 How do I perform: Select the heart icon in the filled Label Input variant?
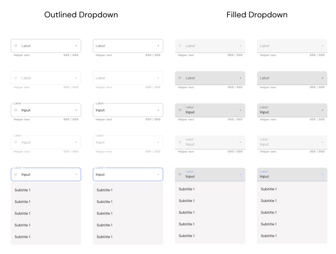tap(180, 110)
